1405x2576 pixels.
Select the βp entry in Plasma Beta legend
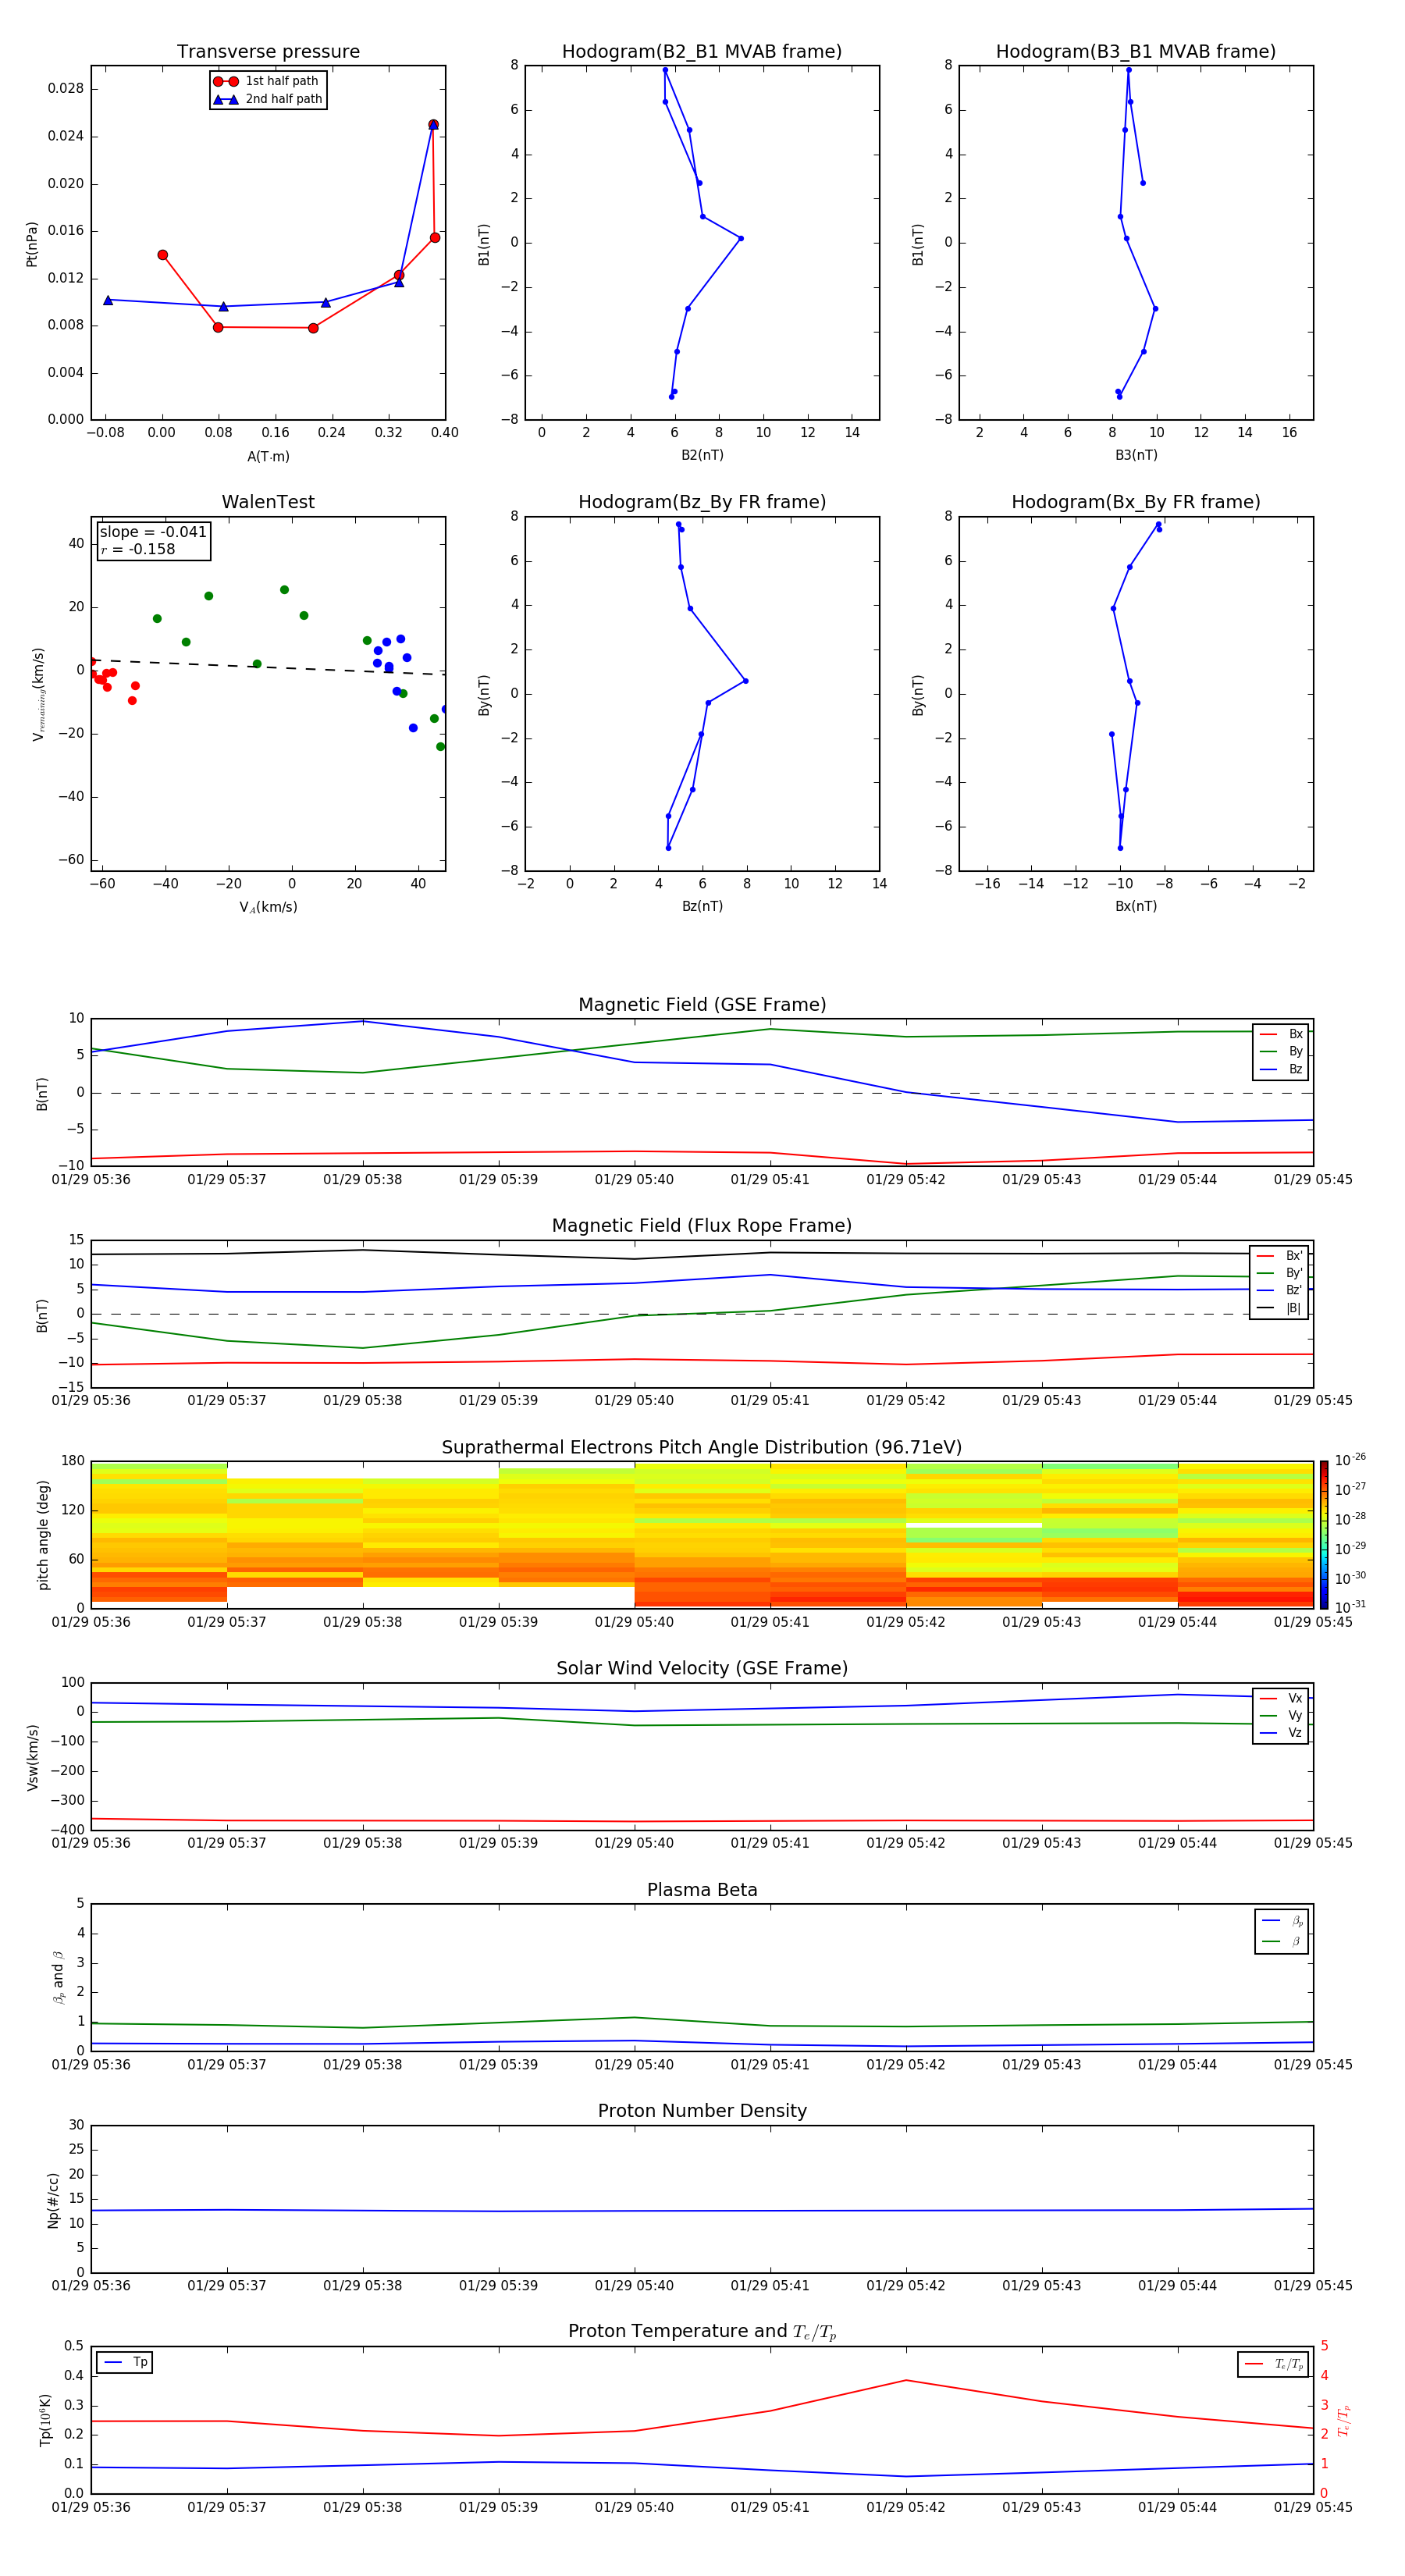coord(1282,1921)
